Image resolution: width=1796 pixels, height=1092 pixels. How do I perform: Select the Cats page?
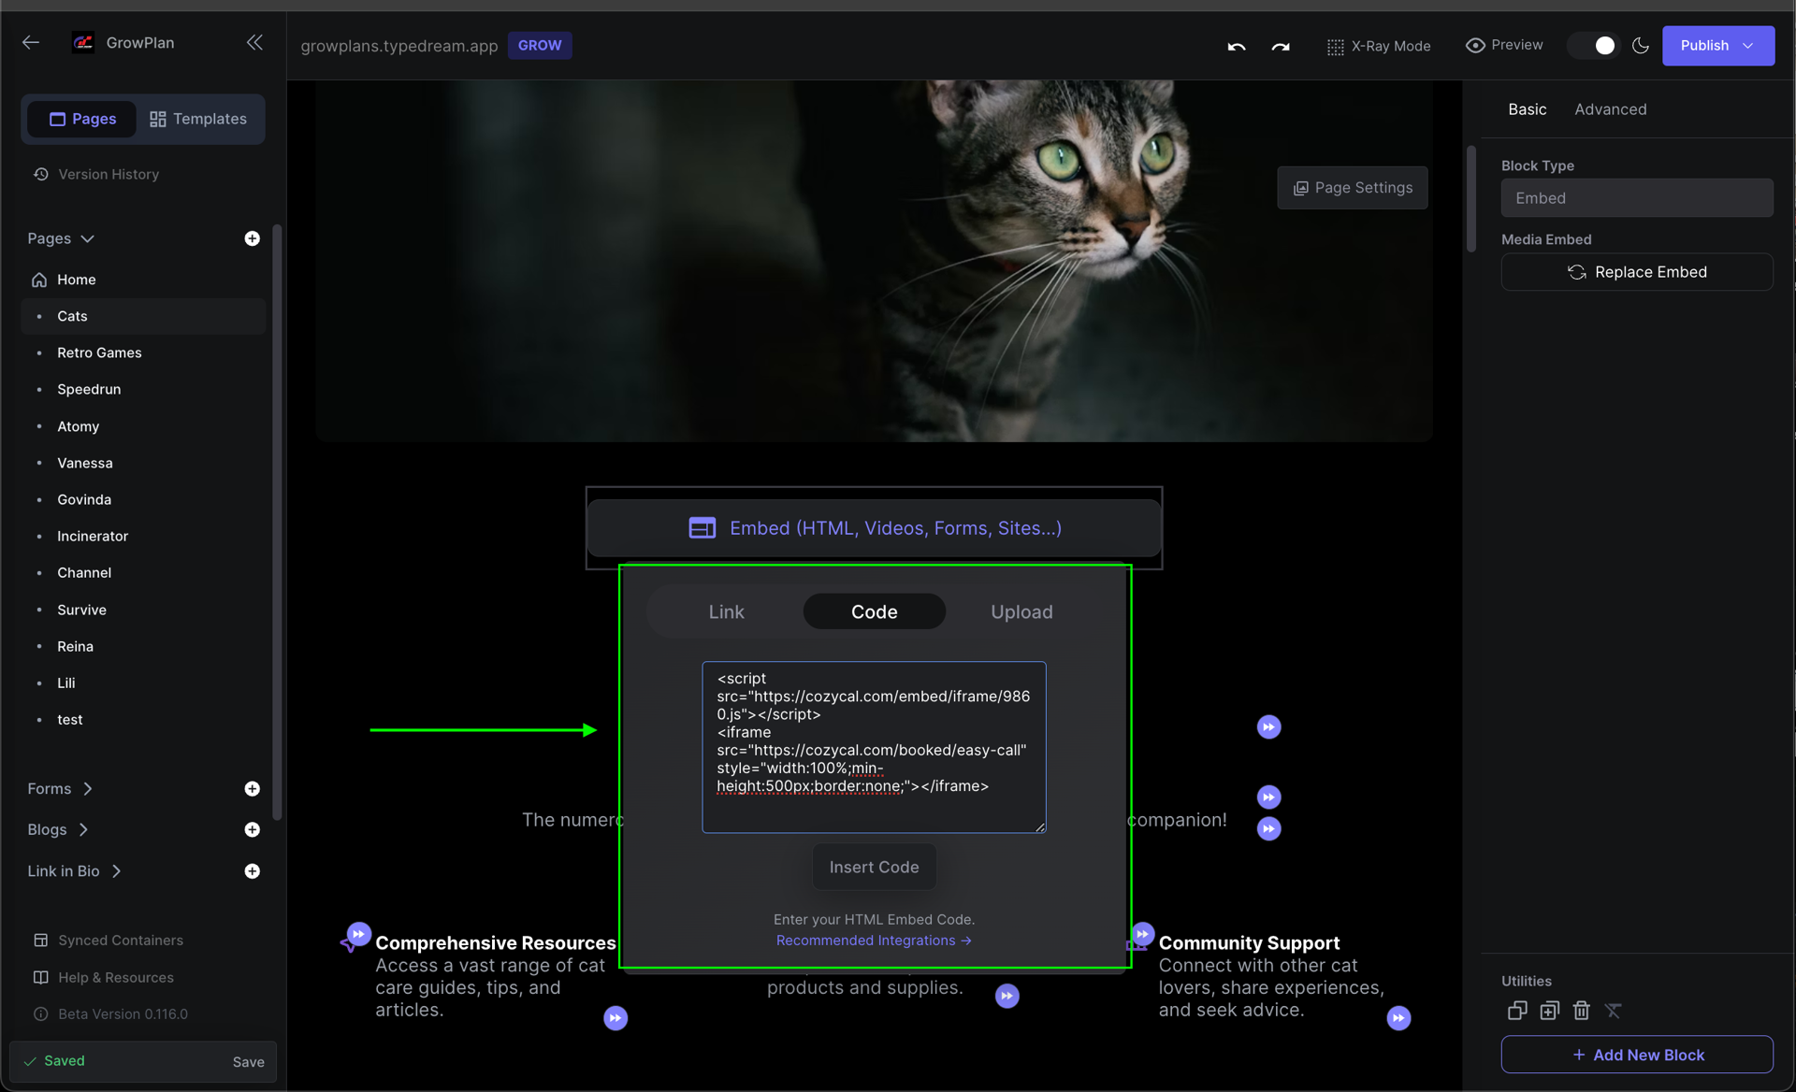point(143,316)
